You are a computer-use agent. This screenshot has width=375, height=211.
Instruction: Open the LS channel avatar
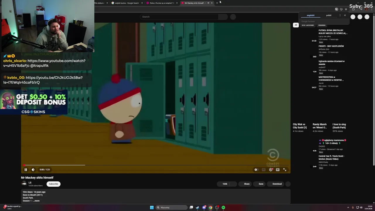24,184
